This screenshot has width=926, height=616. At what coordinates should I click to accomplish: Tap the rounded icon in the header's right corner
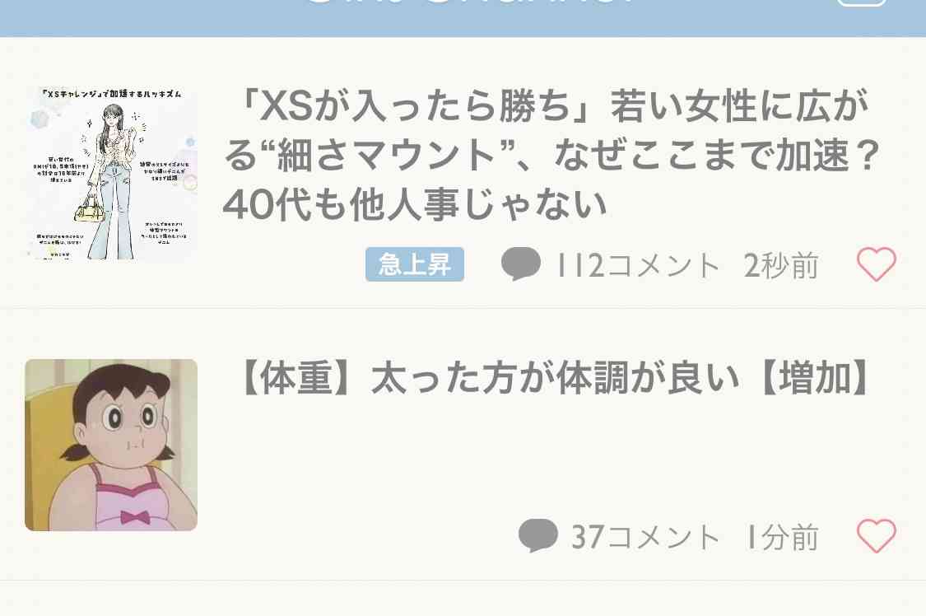point(861,2)
